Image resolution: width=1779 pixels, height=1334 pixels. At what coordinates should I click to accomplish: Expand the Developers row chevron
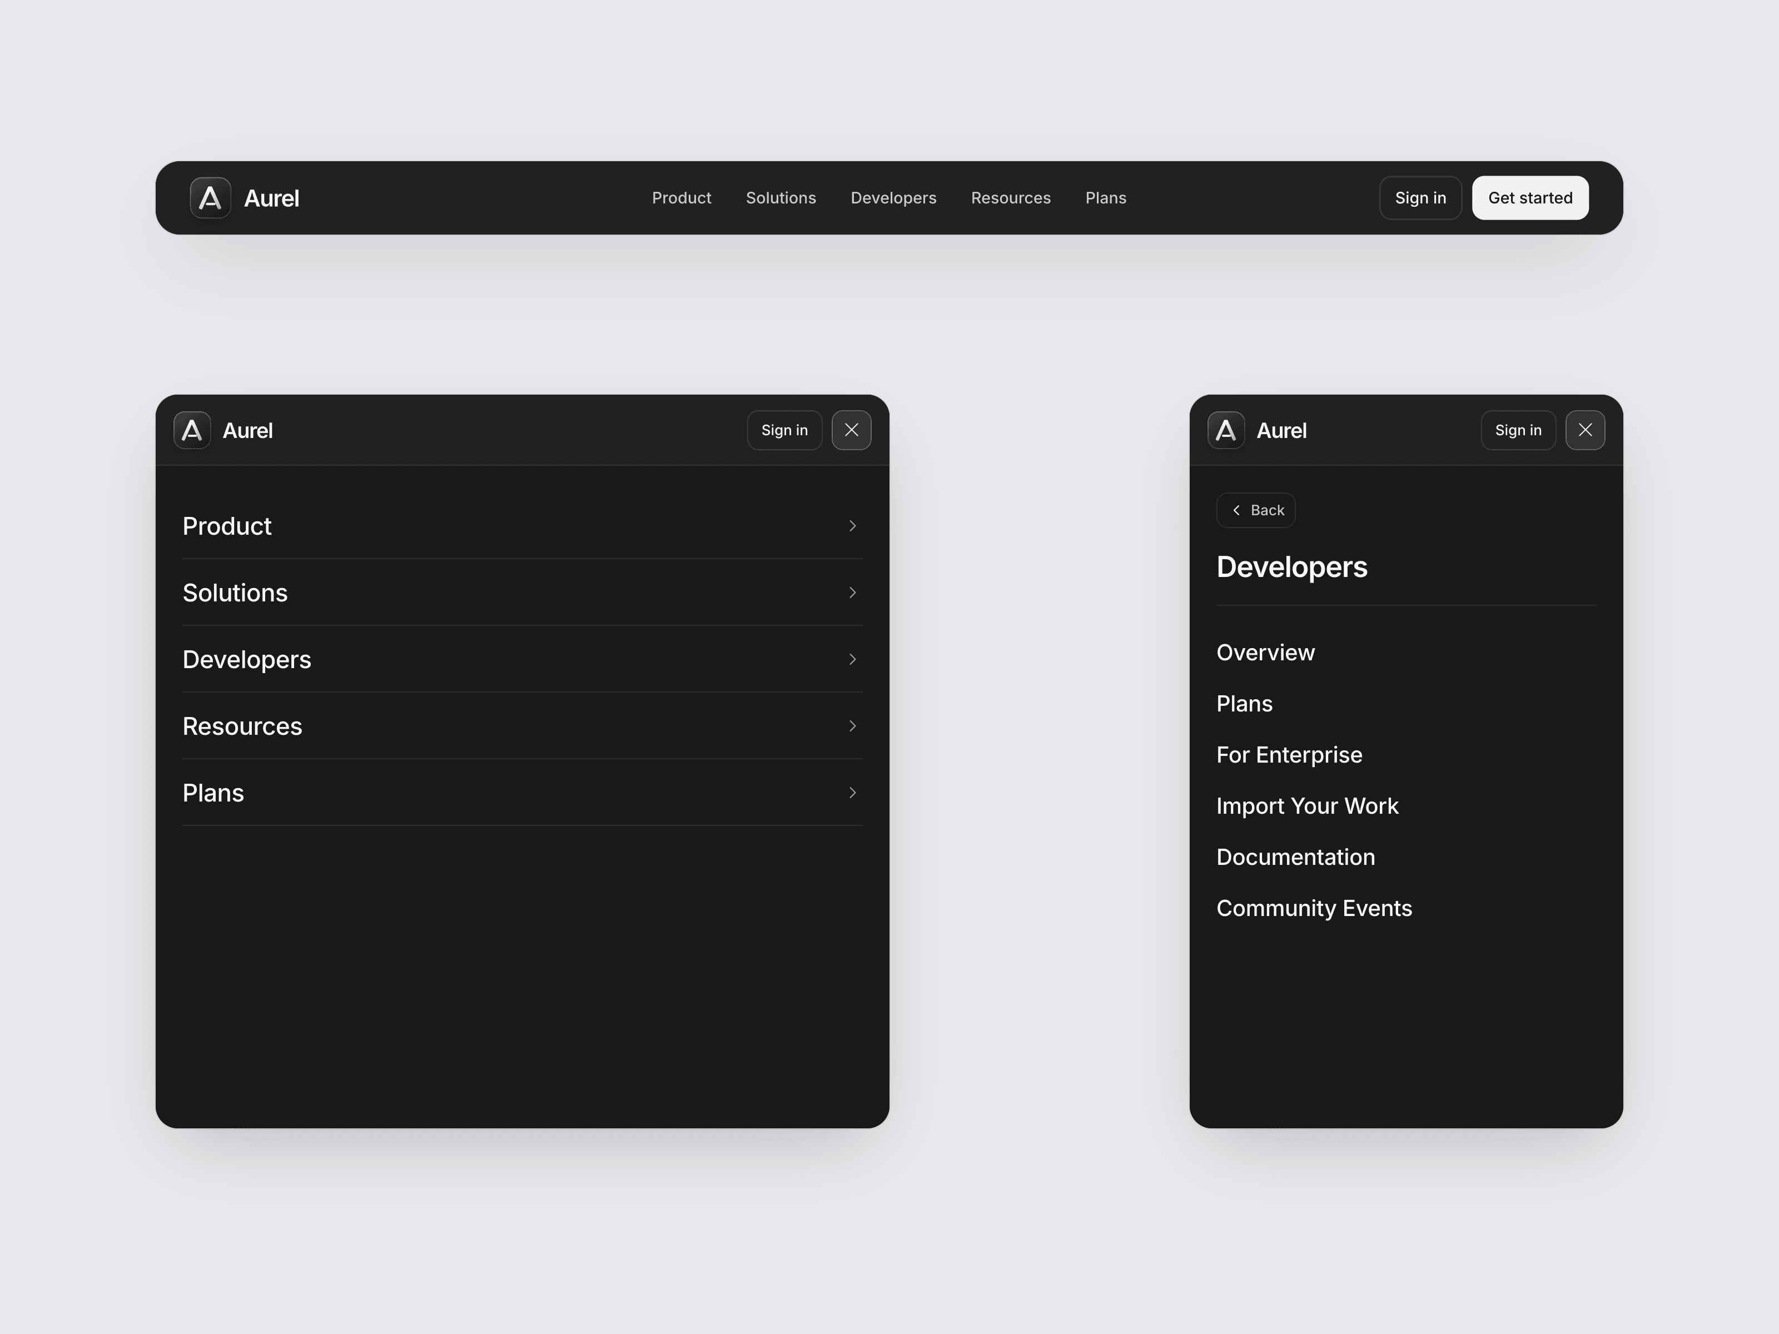point(852,659)
